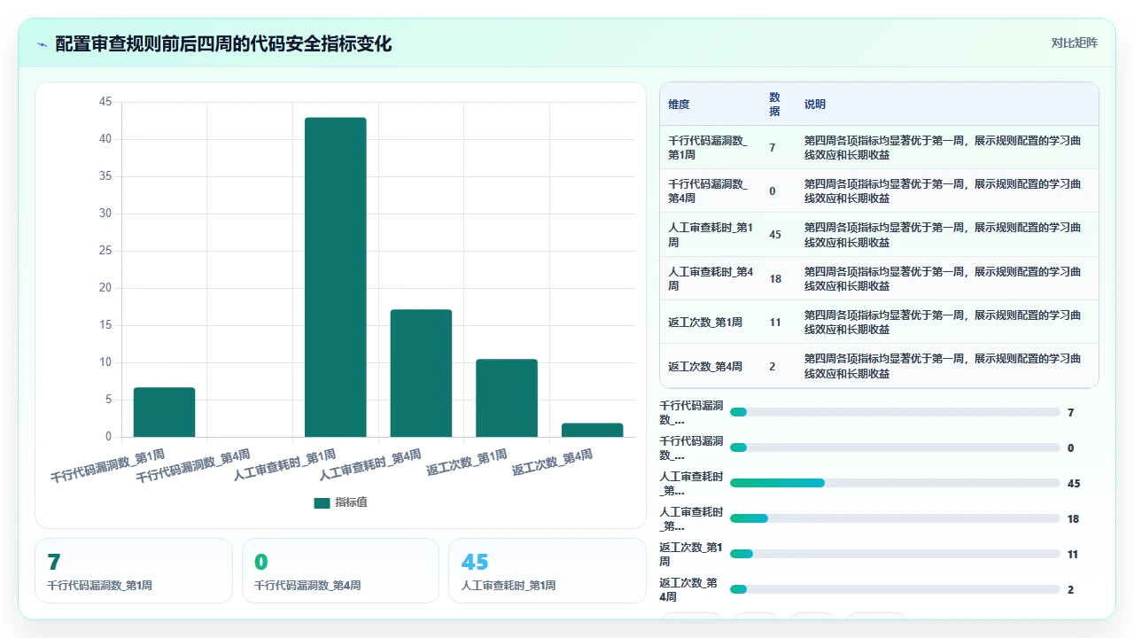Click the 对比矩阵 label in the header

pos(1074,43)
